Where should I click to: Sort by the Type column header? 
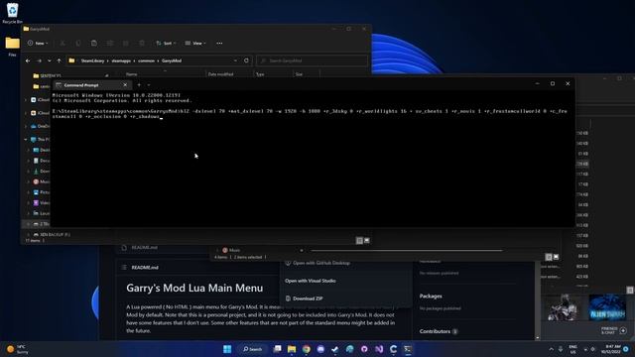pyautogui.click(x=260, y=74)
